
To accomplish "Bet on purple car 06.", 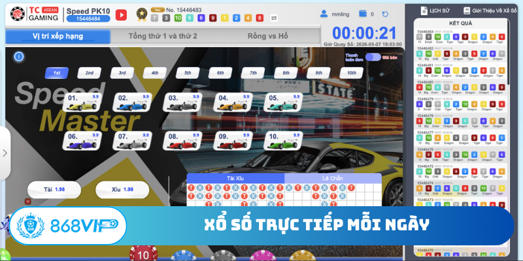I will [x=82, y=141].
